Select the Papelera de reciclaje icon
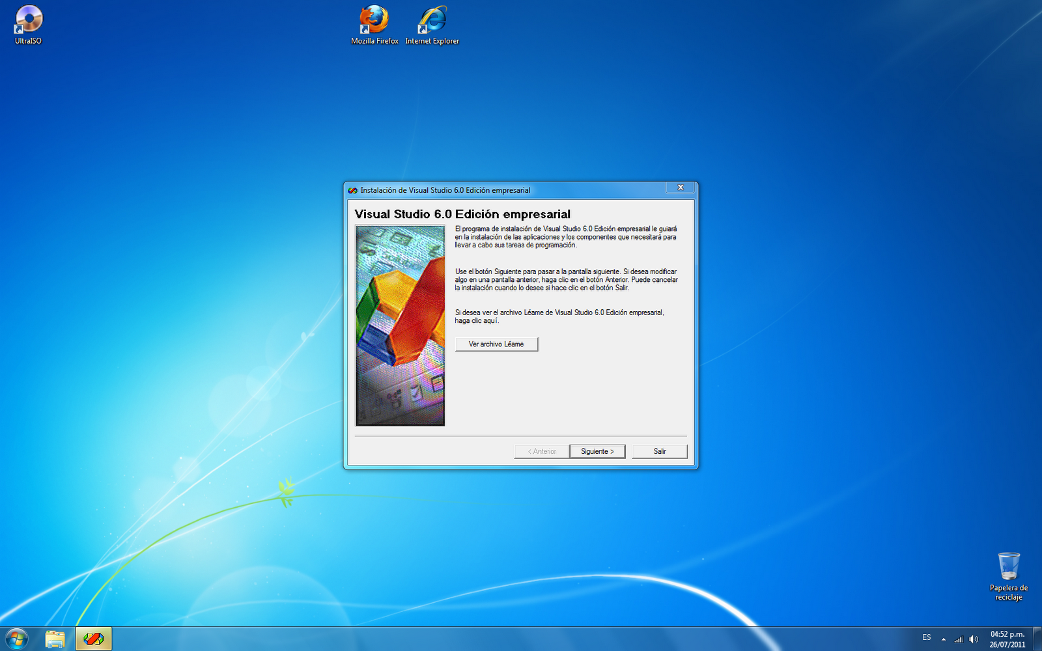This screenshot has width=1042, height=651. tap(1009, 576)
